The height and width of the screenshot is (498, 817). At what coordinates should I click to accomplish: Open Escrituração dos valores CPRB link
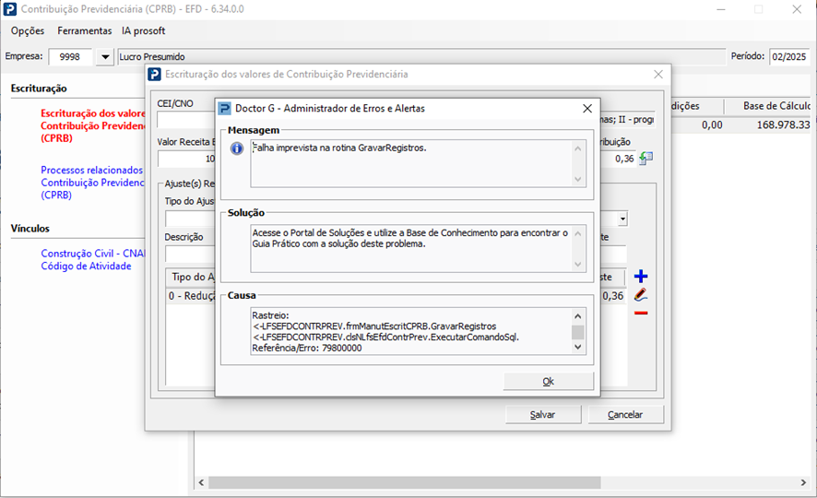tap(93, 125)
